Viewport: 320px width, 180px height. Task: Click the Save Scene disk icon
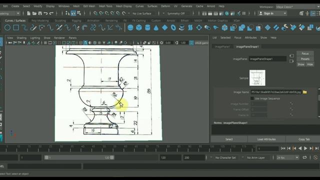[x=40, y=13]
